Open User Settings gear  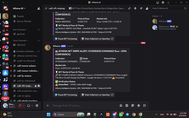pos(37,106)
